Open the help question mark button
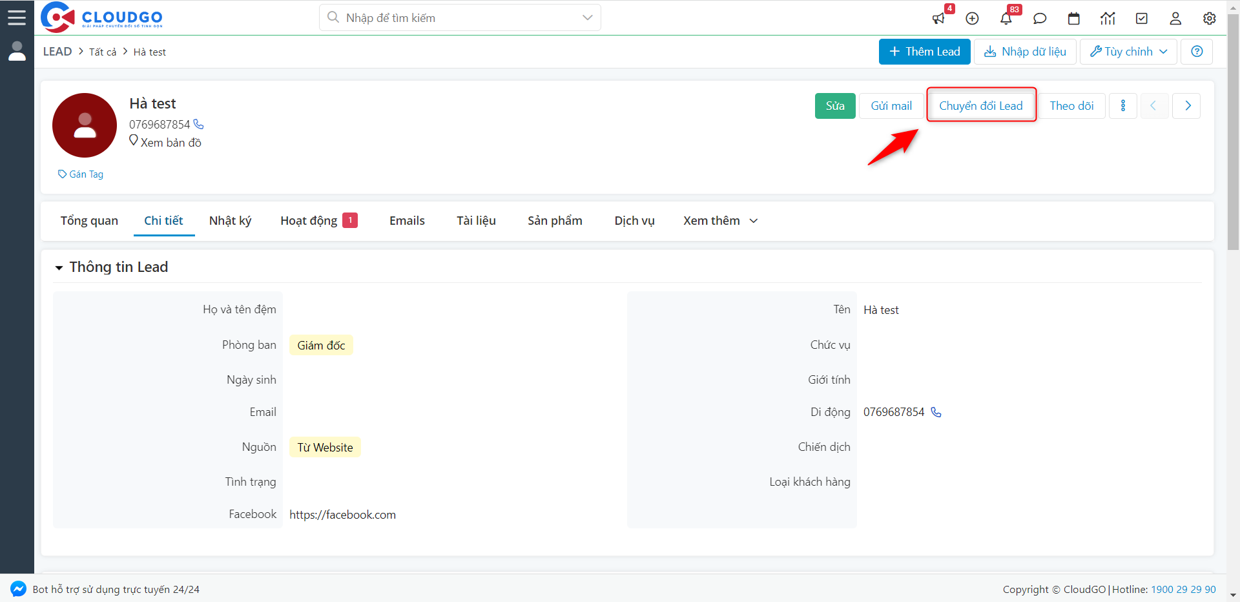The height and width of the screenshot is (602, 1240). (1197, 52)
